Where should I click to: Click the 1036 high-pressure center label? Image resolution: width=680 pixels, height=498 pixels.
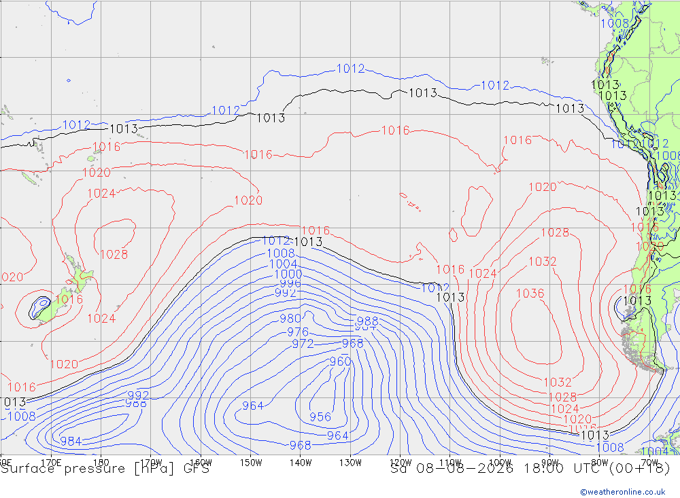[x=530, y=294]
